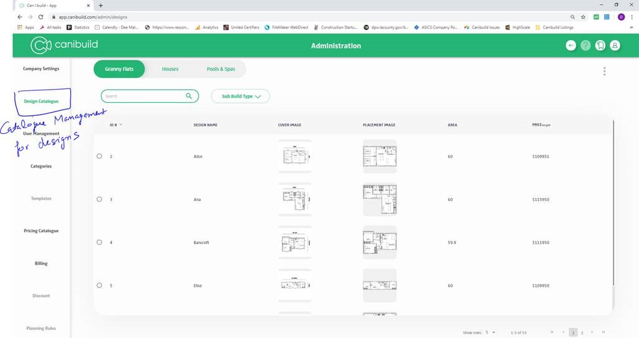The width and height of the screenshot is (639, 338).
Task: Click the search magnifier icon
Action: 189,96
